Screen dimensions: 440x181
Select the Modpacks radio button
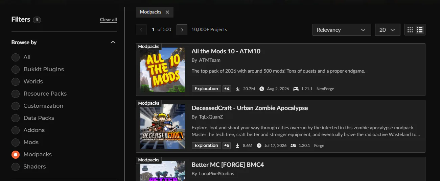pos(16,155)
